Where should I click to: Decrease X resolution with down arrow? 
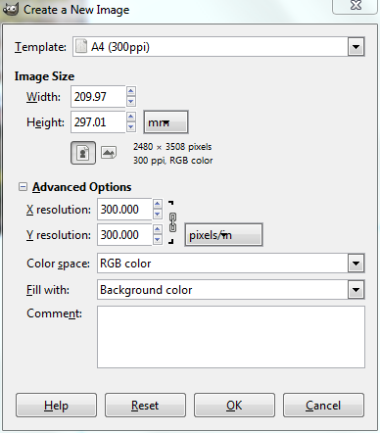click(158, 215)
